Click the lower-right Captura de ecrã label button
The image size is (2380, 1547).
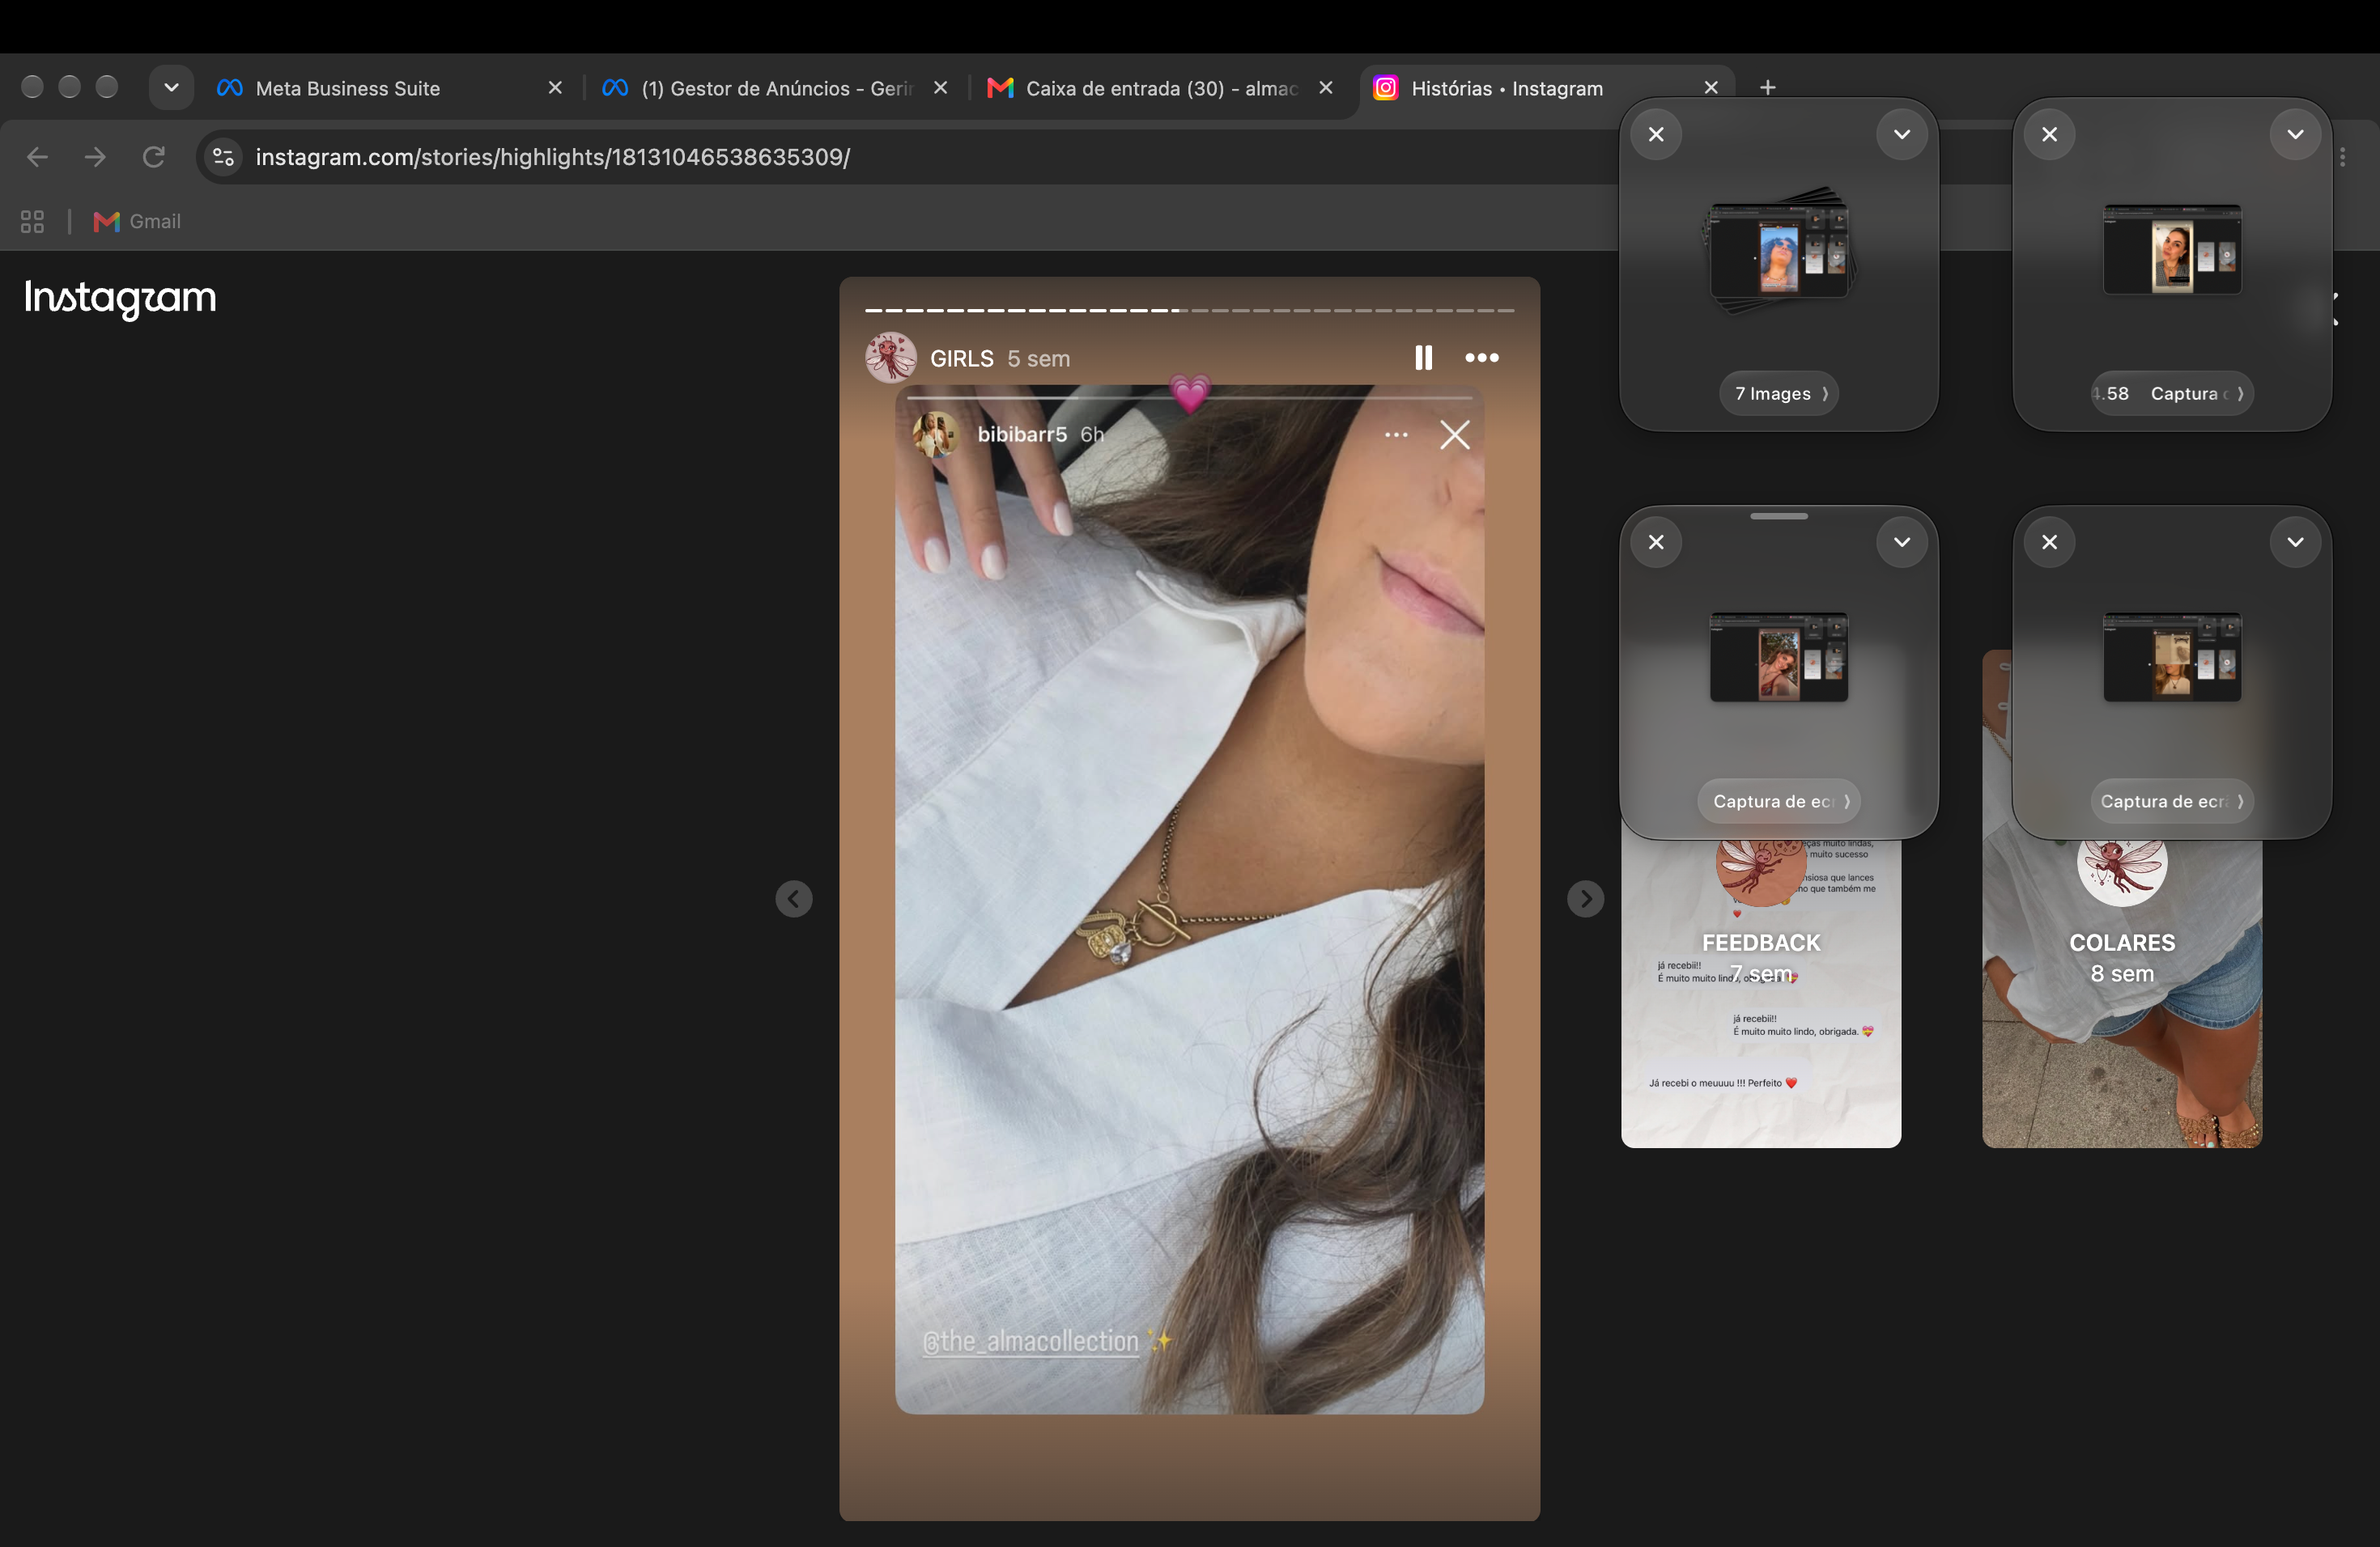coord(2171,802)
